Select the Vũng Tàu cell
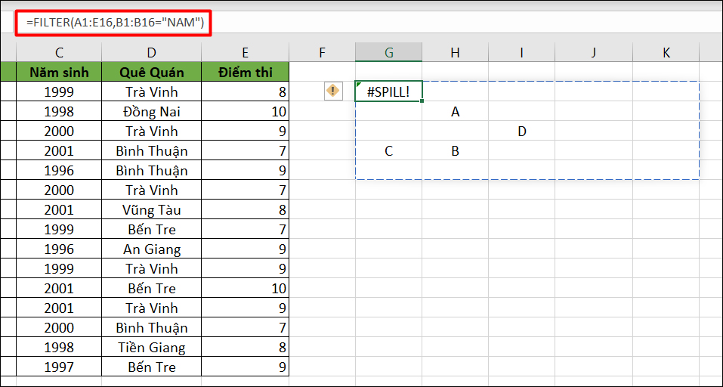The width and height of the screenshot is (723, 387). click(152, 210)
